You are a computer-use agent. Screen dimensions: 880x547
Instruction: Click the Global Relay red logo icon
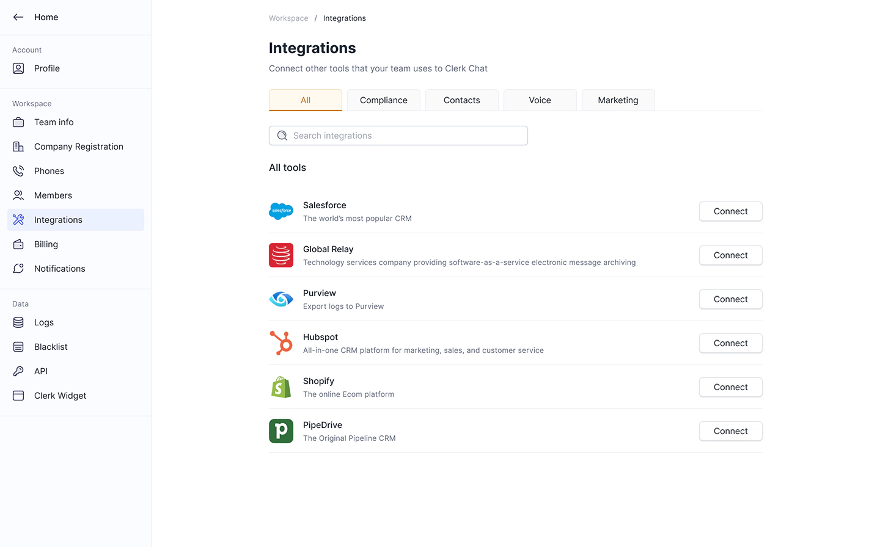tap(281, 255)
